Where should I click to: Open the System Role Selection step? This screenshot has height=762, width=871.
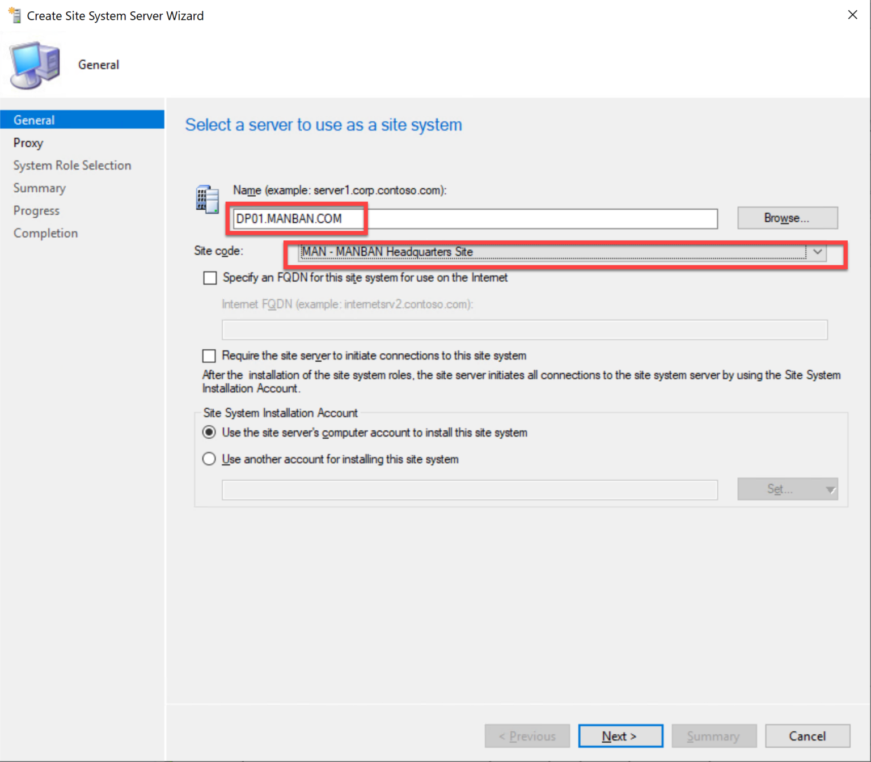click(73, 166)
